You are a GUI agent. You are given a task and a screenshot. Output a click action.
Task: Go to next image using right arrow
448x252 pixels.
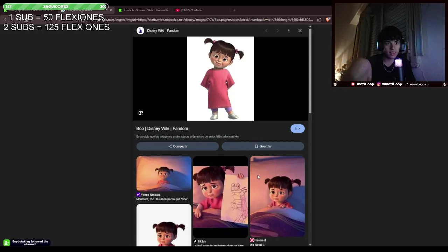(278, 30)
